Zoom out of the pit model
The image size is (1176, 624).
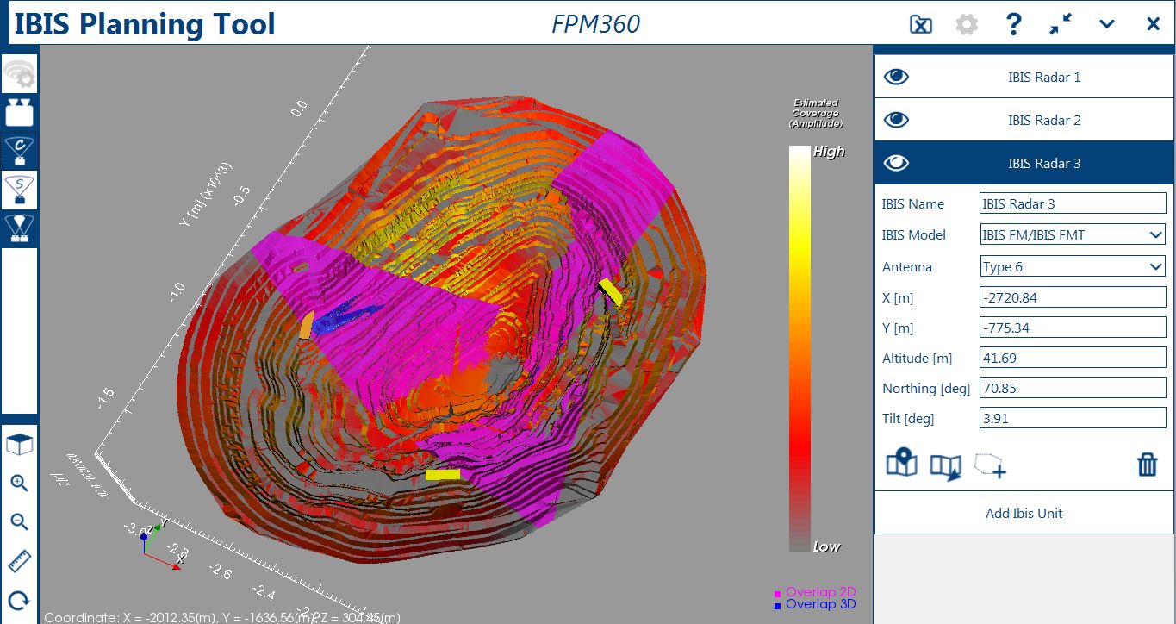pos(19,521)
